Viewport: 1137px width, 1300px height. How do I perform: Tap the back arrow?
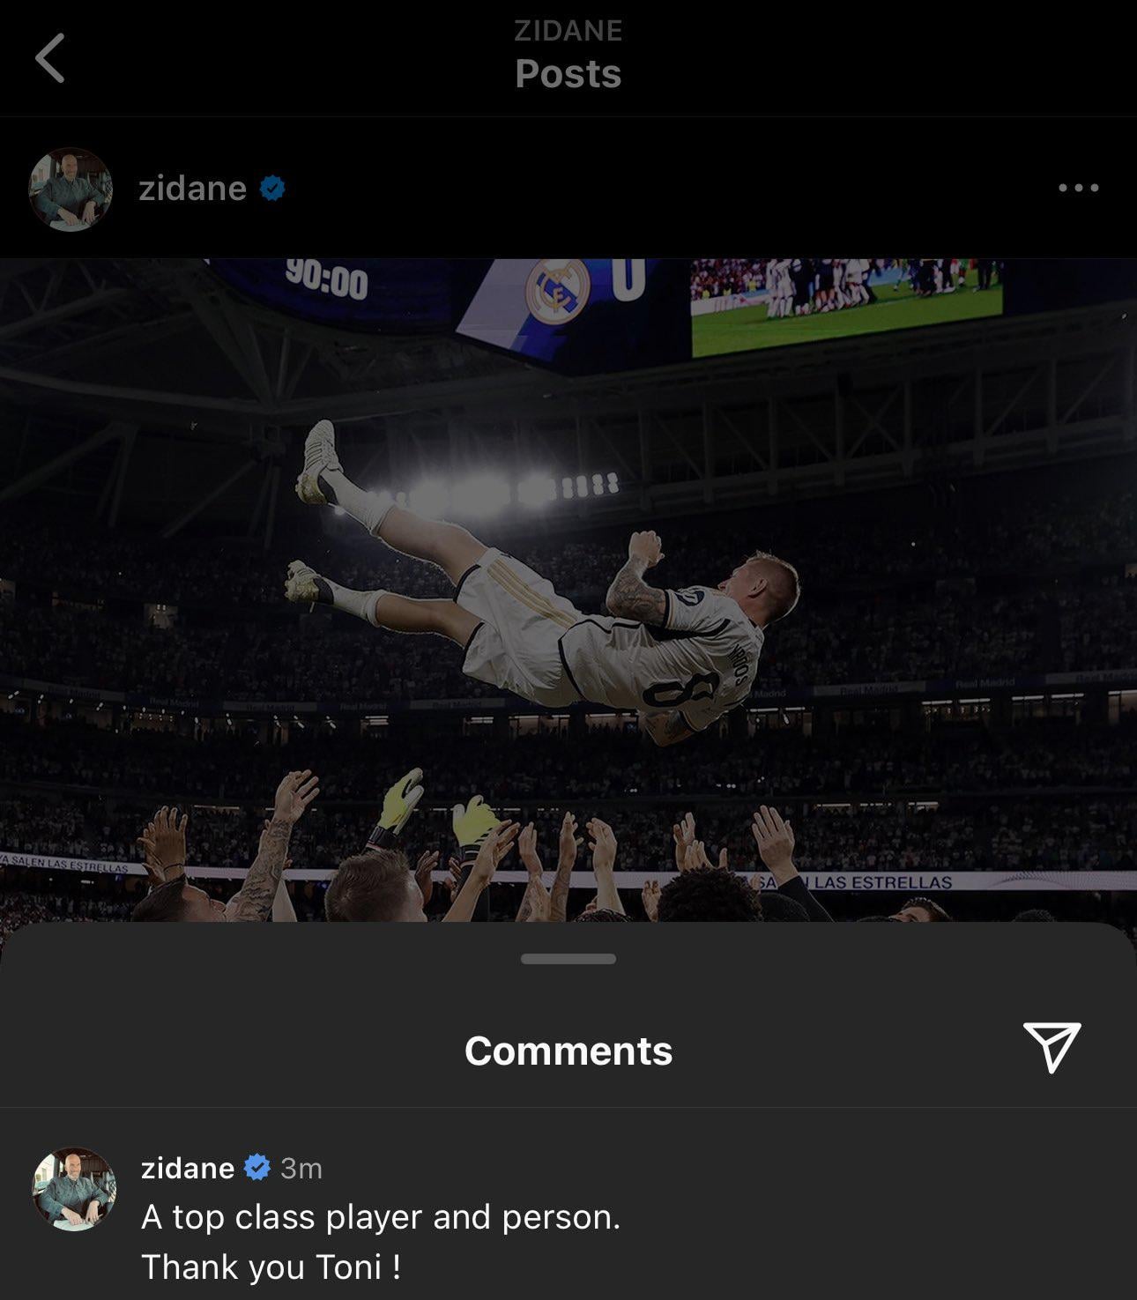tap(50, 58)
